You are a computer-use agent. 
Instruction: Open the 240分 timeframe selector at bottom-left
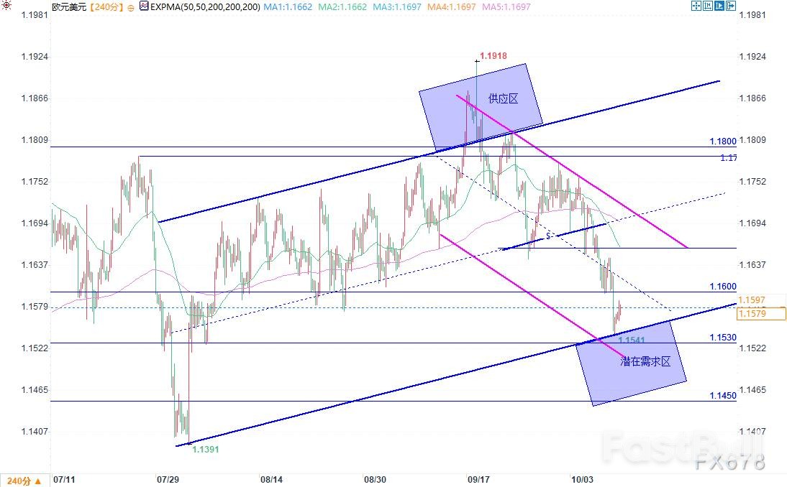(23, 479)
